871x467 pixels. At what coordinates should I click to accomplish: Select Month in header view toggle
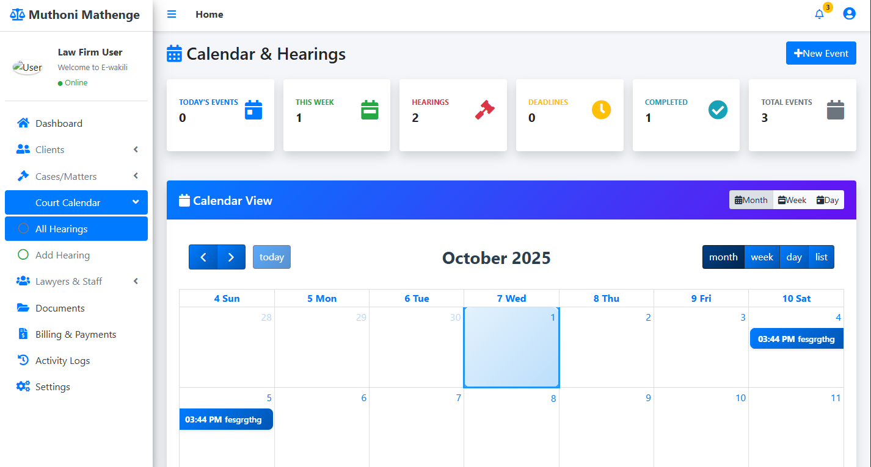pos(751,200)
